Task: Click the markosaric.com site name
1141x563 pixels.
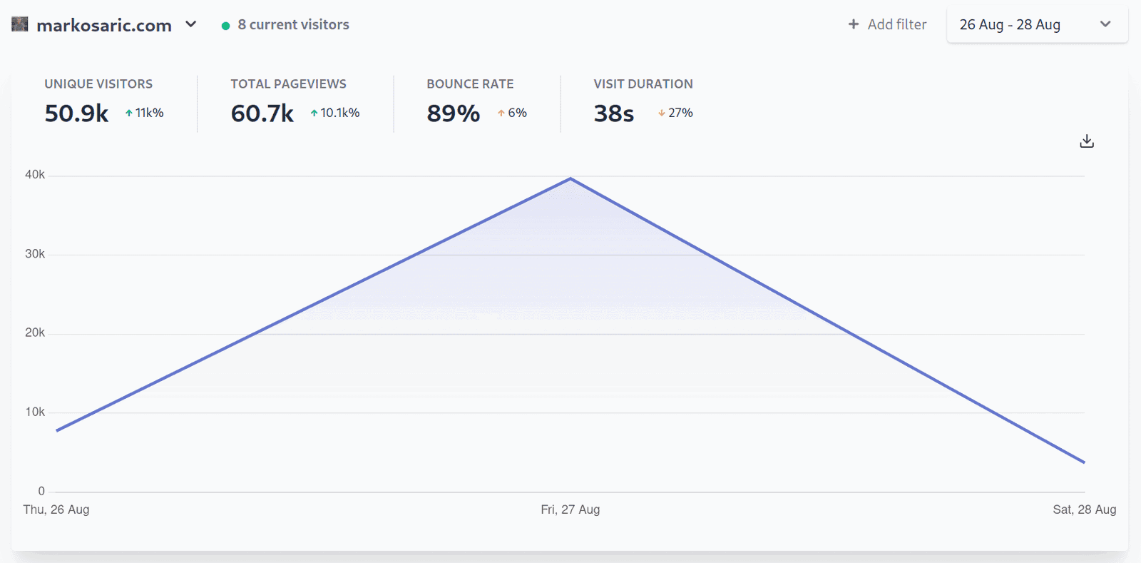Action: pos(104,26)
